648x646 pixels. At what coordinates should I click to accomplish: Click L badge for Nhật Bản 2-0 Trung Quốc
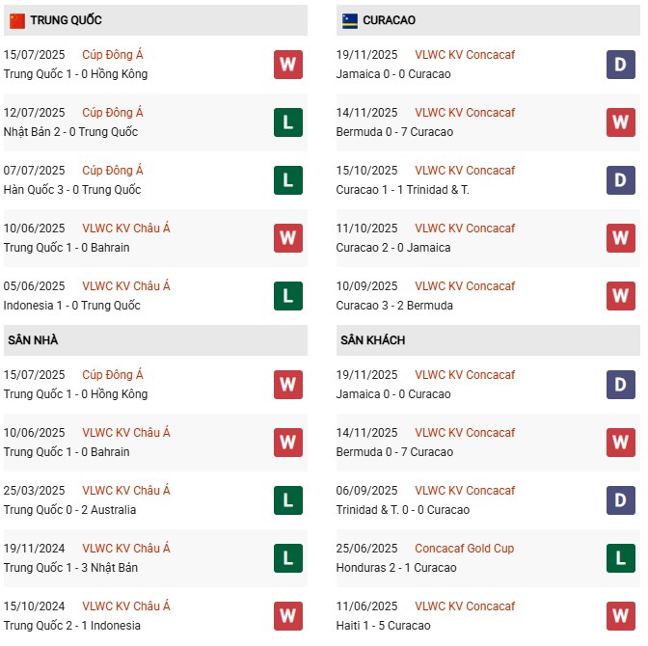tap(287, 121)
